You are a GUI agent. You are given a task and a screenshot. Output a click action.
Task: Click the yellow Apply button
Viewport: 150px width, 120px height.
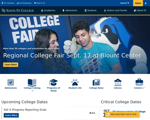point(138,3)
